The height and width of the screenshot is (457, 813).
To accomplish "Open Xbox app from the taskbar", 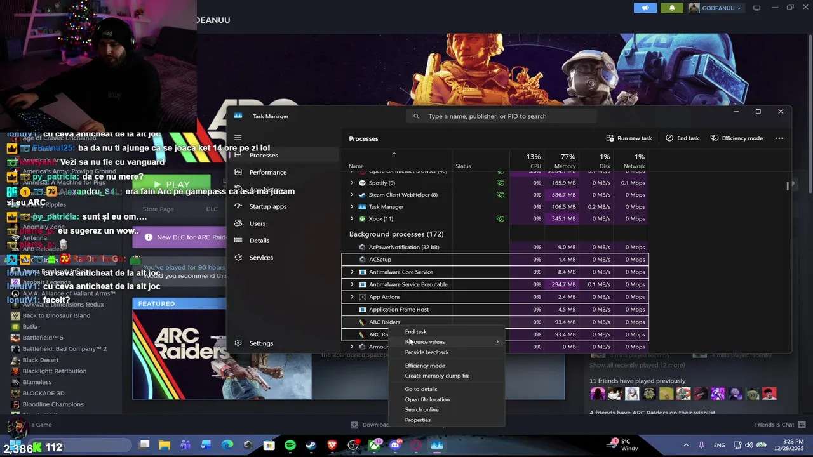I will click(x=374, y=446).
